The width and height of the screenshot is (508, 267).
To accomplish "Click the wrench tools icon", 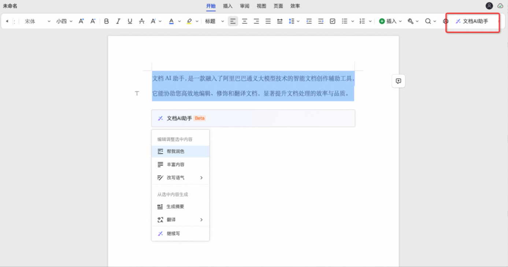I will (x=411, y=21).
